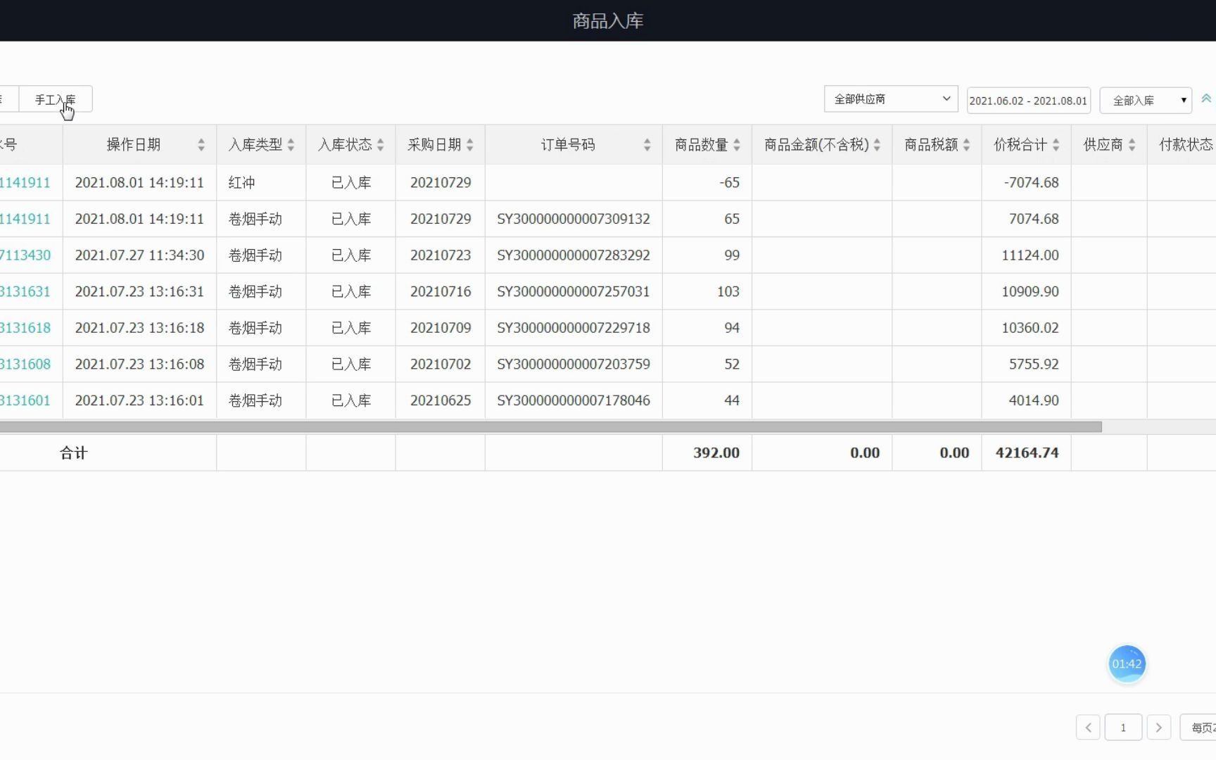Click operation date 2021.07.27 11:34:30

(139, 255)
